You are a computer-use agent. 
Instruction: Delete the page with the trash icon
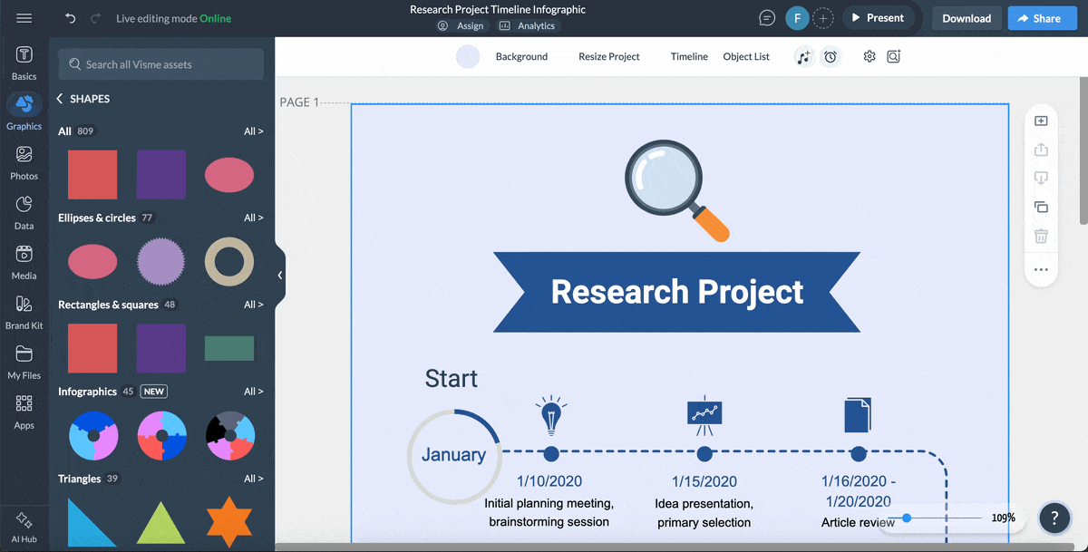1041,236
